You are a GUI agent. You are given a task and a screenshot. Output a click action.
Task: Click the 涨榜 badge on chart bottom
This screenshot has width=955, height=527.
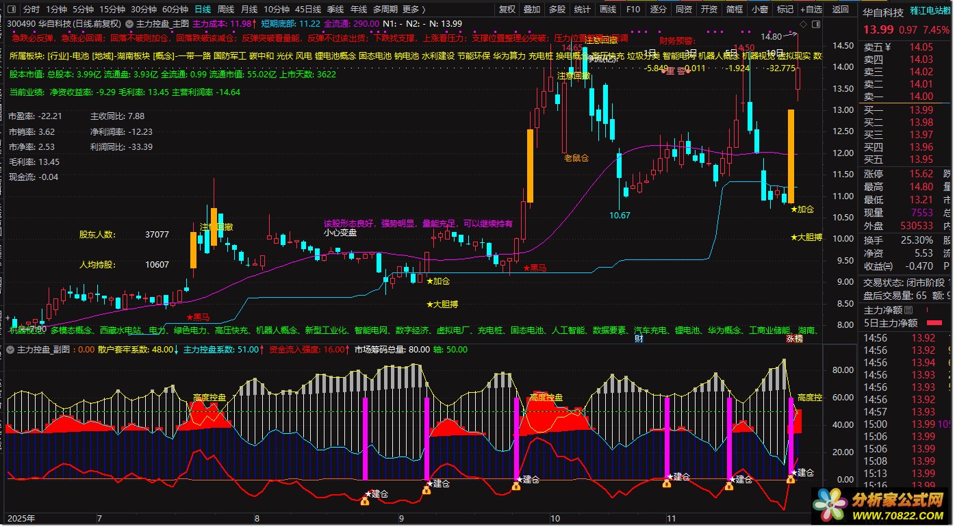point(794,338)
